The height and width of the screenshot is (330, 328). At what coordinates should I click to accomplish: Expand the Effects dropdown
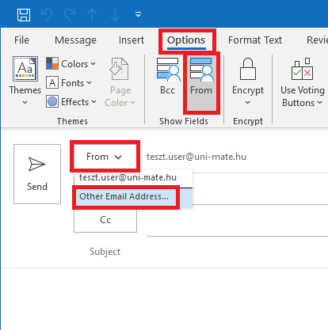pyautogui.click(x=71, y=102)
